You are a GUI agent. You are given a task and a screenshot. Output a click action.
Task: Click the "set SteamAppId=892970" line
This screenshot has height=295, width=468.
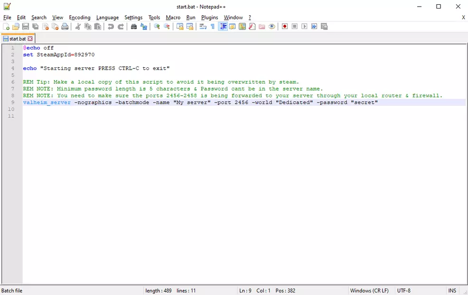point(59,55)
